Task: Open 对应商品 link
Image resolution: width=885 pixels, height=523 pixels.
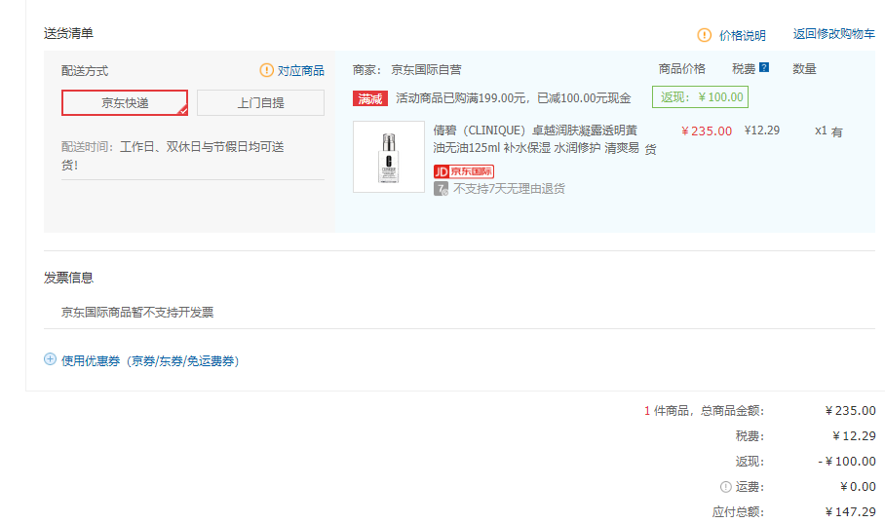Action: coord(301,70)
